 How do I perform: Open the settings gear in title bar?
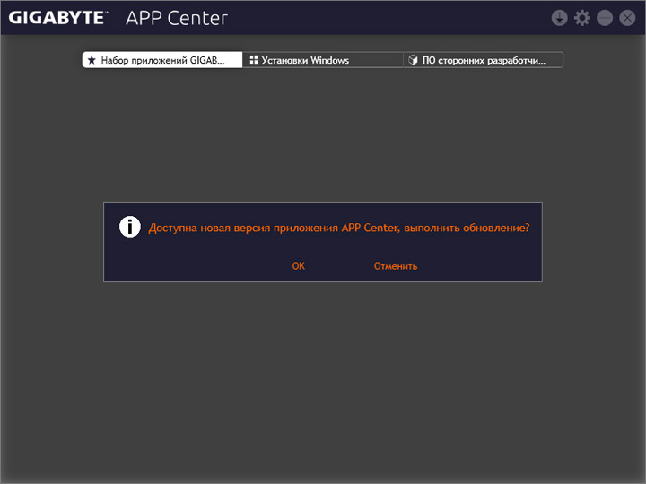pyautogui.click(x=582, y=18)
